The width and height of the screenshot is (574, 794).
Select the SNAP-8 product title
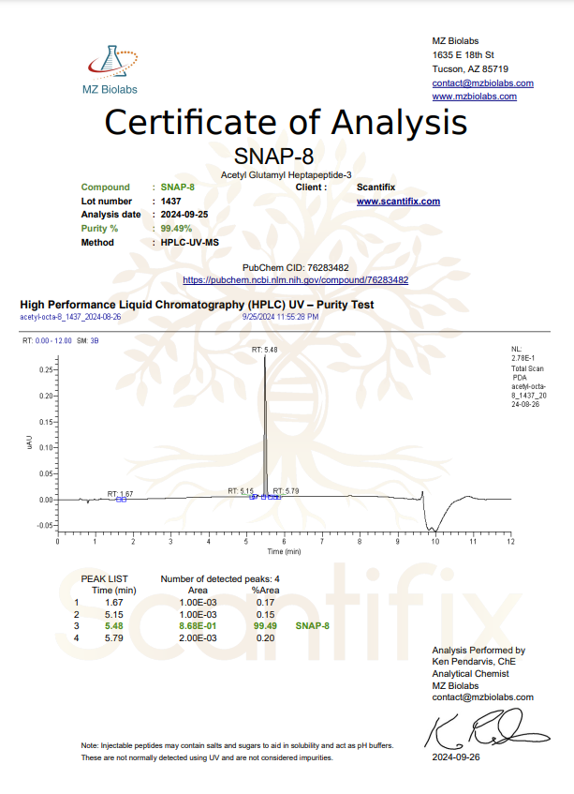pos(273,156)
